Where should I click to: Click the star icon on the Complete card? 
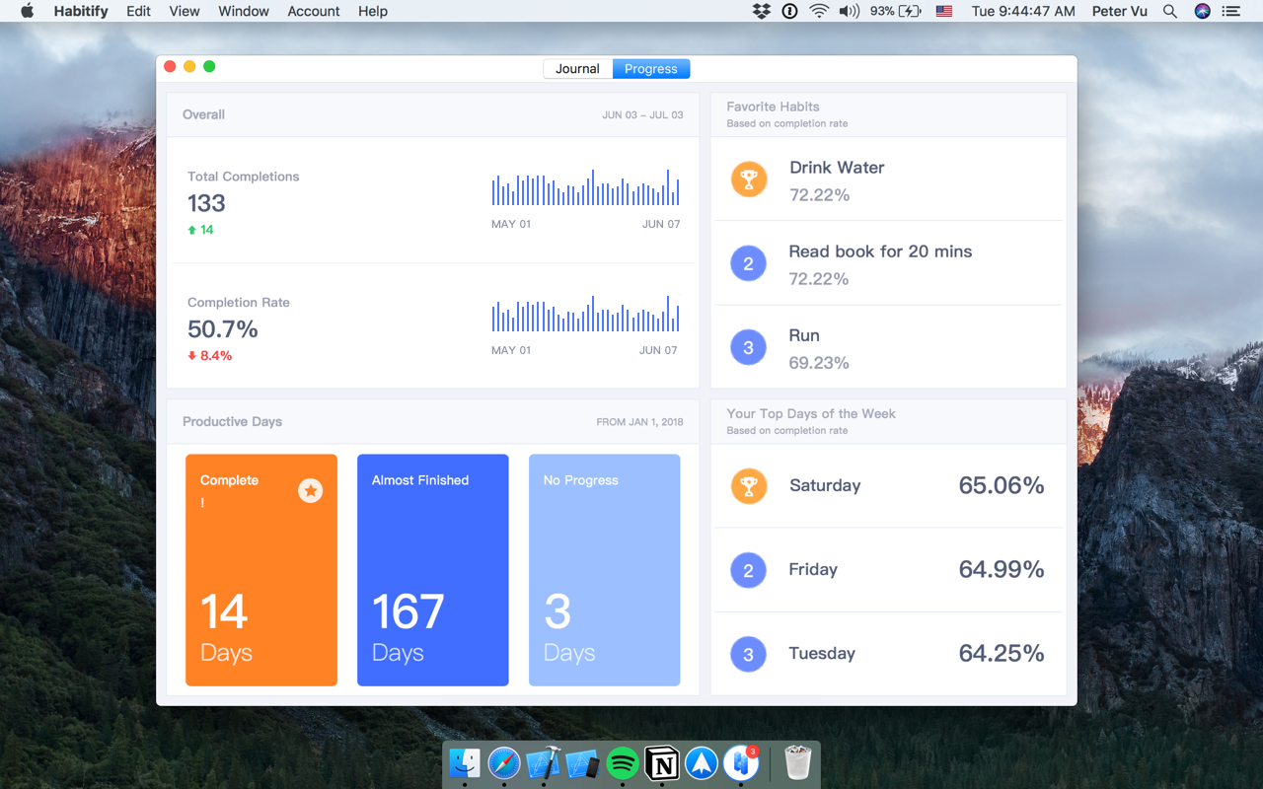(x=310, y=490)
